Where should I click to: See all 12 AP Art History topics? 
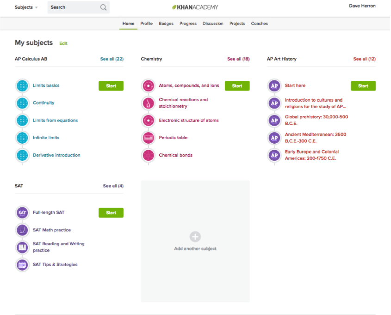pyautogui.click(x=364, y=59)
